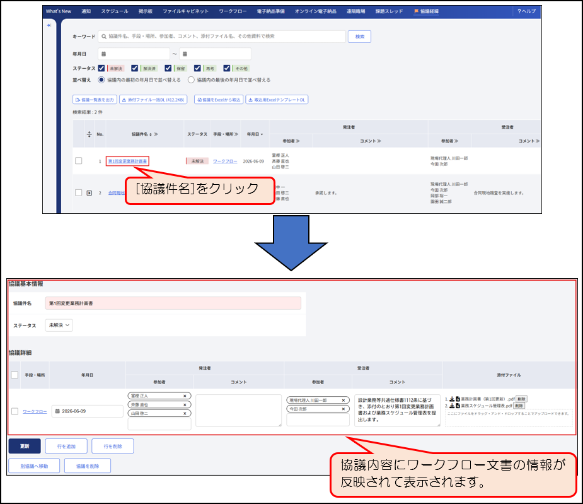
Task: Expand the 手段・場所 column with ≫
Action: (x=236, y=134)
